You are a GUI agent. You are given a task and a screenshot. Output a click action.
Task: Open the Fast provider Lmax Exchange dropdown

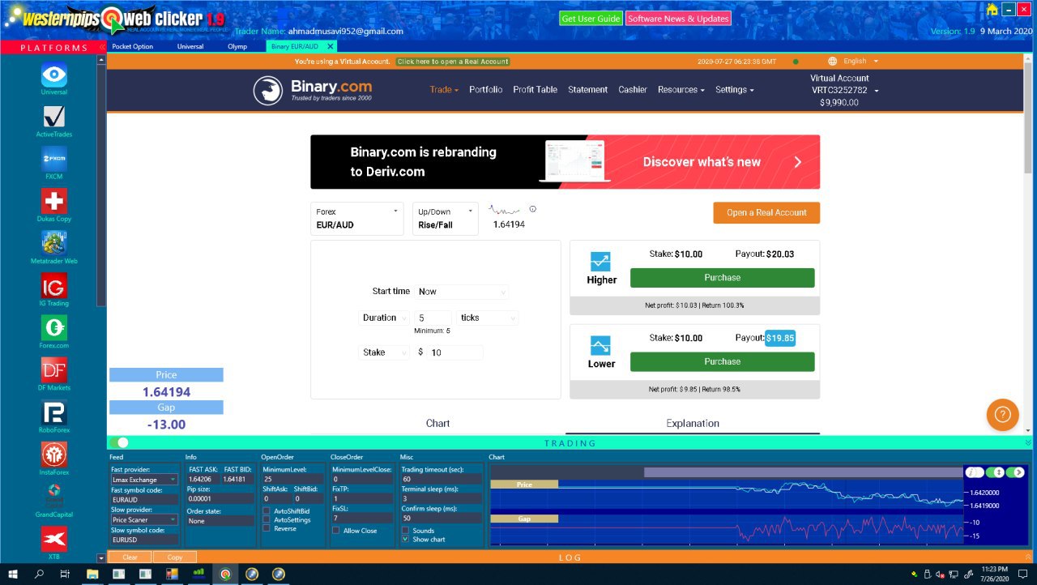tap(144, 480)
